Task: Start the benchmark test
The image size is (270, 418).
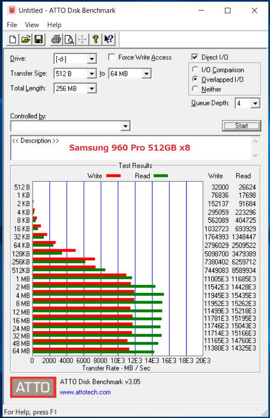Action: click(x=241, y=125)
